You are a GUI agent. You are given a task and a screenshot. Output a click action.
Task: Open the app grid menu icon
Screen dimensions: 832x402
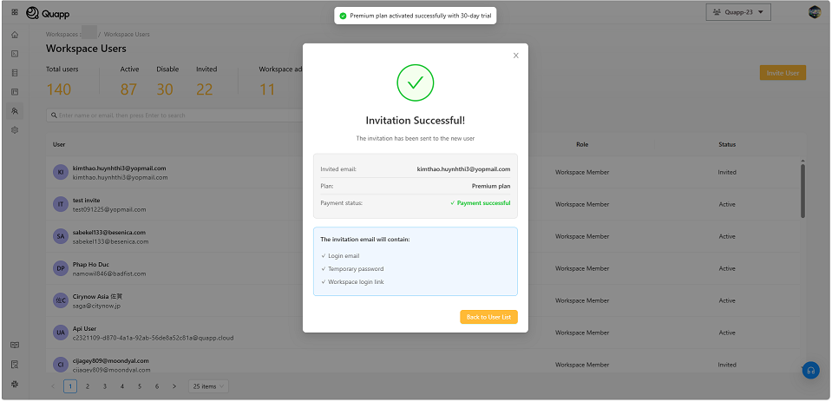point(15,12)
